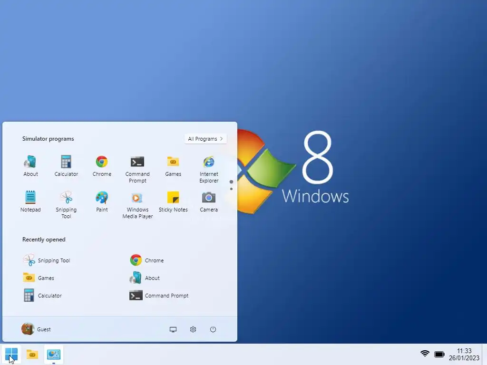This screenshot has height=365, width=487.
Task: Open Chrome under Recently opened
Action: pos(147,260)
